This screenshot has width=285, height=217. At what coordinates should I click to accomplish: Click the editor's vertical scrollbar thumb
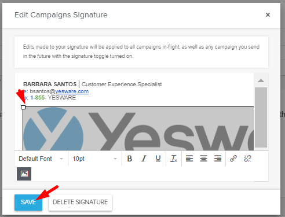pyautogui.click(x=261, y=117)
